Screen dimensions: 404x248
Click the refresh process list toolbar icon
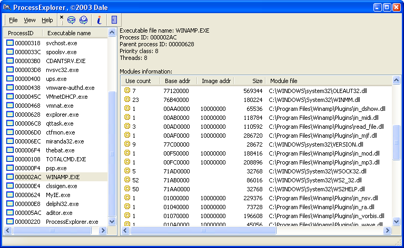tap(71, 20)
